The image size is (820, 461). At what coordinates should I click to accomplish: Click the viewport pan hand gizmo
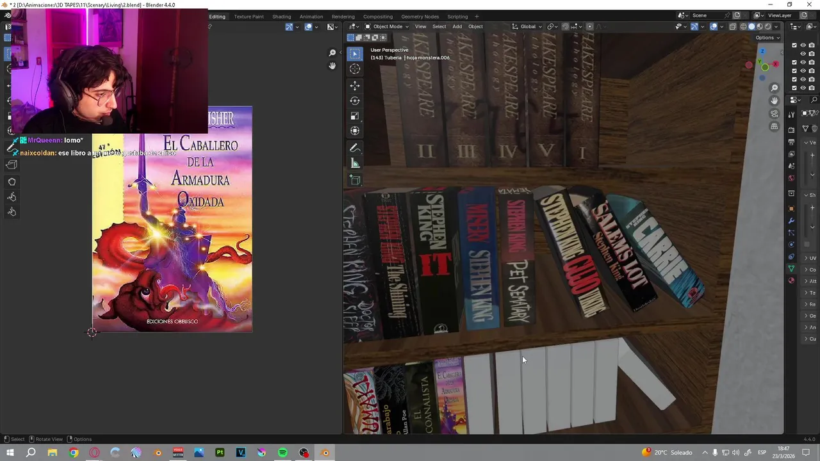pyautogui.click(x=774, y=101)
